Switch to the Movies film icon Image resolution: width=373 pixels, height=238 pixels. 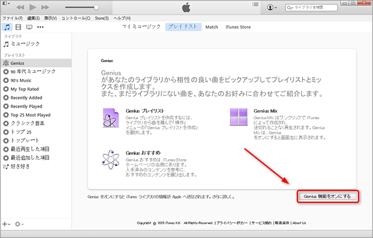pyautogui.click(x=18, y=27)
